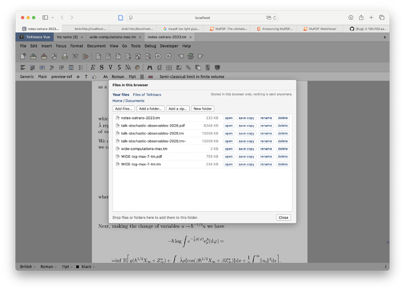
Task: Switch to the No name [8] tab
Action: (x=67, y=37)
